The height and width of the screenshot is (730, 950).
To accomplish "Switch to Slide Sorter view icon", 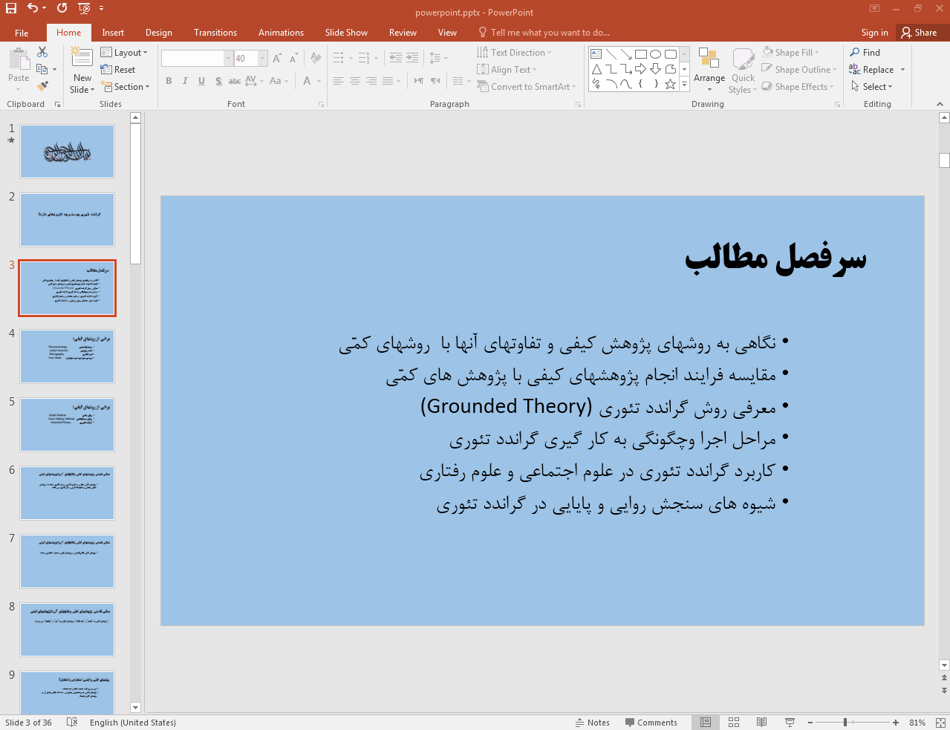I will (734, 723).
